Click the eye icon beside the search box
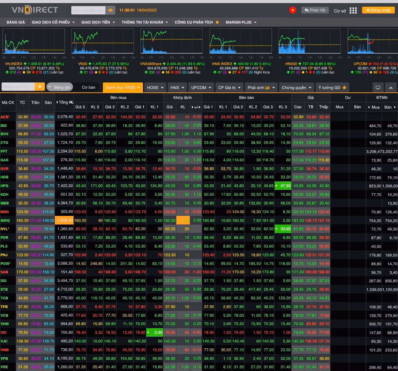This screenshot has width=398, height=371. [110, 10]
